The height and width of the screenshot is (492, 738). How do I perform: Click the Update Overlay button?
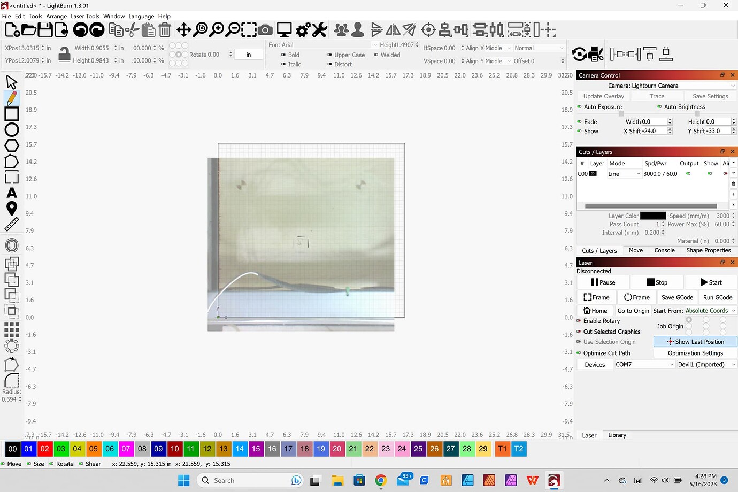pyautogui.click(x=603, y=96)
